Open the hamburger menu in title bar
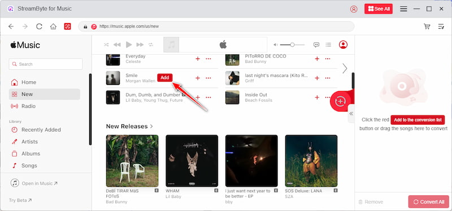The height and width of the screenshot is (211, 452). [403, 9]
